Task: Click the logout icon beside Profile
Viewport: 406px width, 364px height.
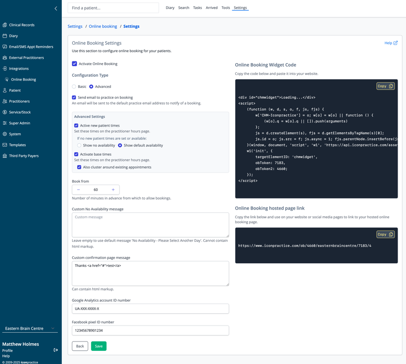Action: [56, 350]
